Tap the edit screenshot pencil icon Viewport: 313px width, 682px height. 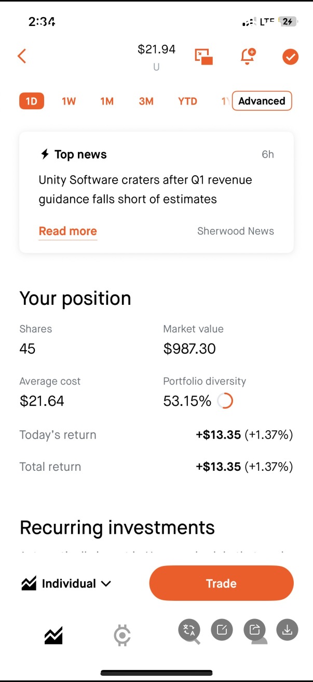[222, 630]
